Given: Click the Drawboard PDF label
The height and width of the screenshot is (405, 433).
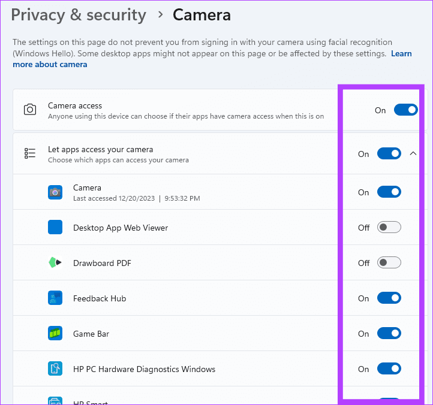Looking at the screenshot, I should click(102, 263).
